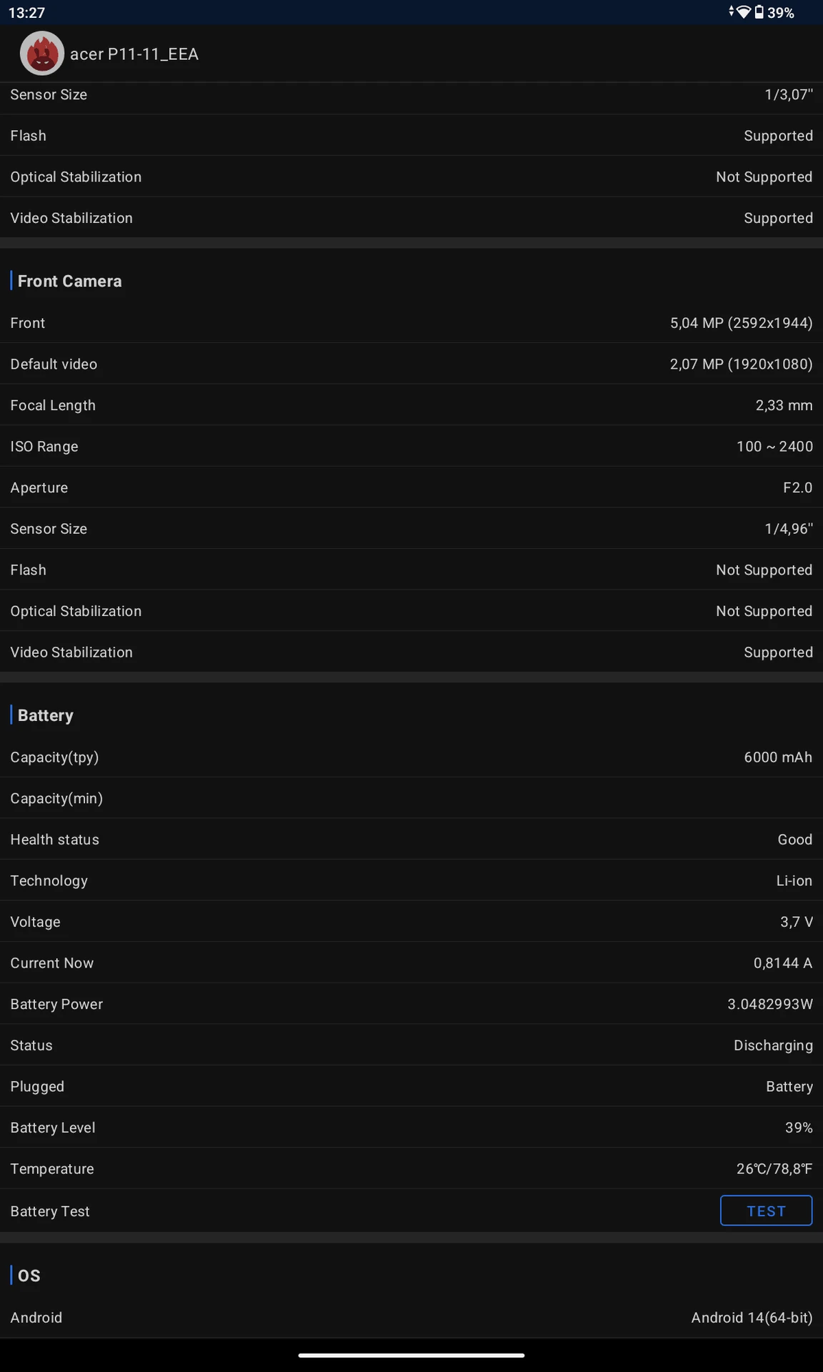
Task: Tap the status bar clock showing 13:27
Action: 26,13
